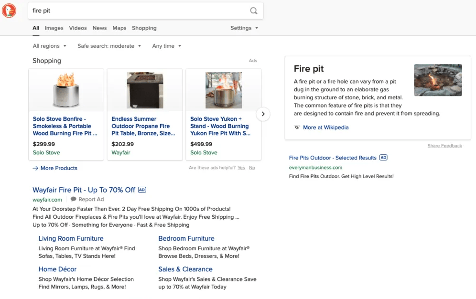Open the Sales & Clearance sitelink
Screen dimensions: 476x299
[x=185, y=269]
